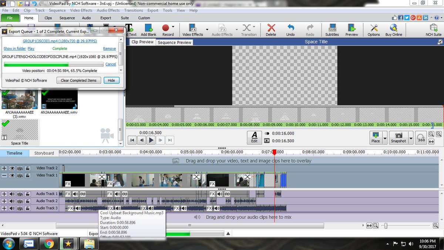444x250 pixels.
Task: Mute Audio Track 1 with its speaker button
Action: [x=12, y=194]
